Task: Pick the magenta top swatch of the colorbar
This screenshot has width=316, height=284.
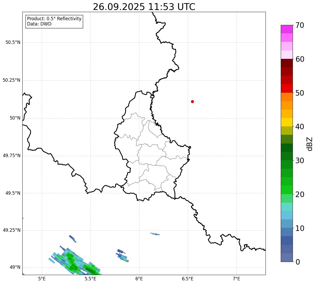Action: [x=287, y=29]
